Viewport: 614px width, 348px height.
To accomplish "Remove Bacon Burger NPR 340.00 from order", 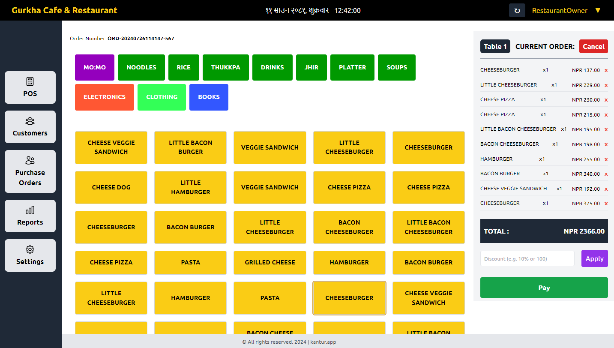I will pos(606,174).
